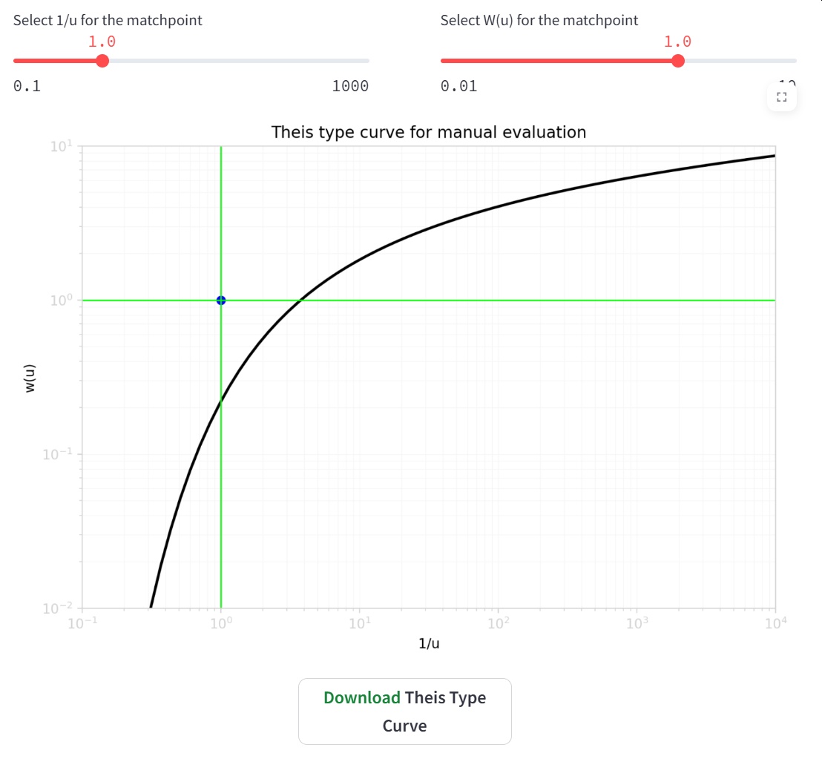Click the 1/u axis label below the plot
Screen dimensions: 822x759
(x=428, y=643)
